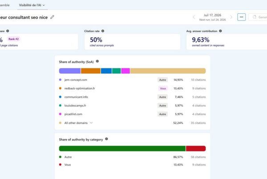Click the 52,24% value
Screen dimensions: 267x179
(178, 123)
